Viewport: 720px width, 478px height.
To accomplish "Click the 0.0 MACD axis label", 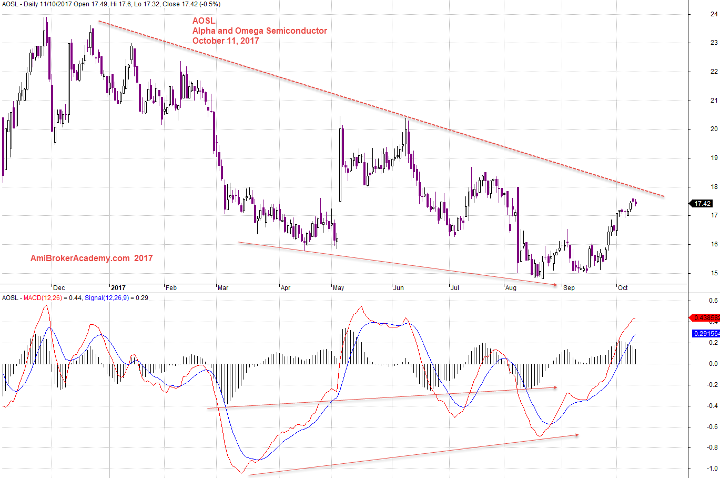I will click(713, 364).
